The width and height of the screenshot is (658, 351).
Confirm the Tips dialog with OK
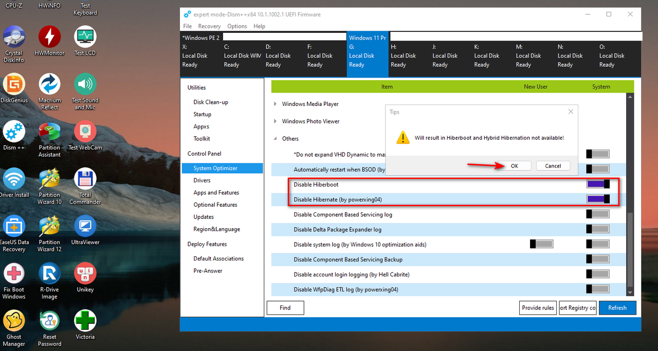pos(514,165)
